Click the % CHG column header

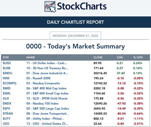[x=138, y=57]
